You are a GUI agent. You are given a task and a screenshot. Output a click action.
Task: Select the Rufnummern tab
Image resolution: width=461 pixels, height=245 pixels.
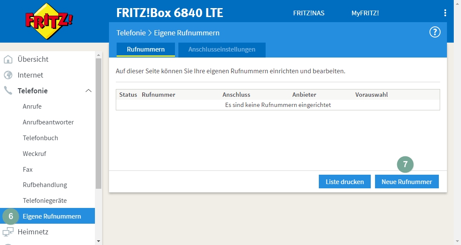(146, 49)
